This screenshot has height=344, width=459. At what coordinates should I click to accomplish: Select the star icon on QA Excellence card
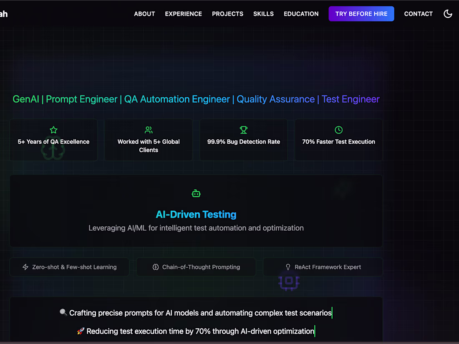click(53, 130)
